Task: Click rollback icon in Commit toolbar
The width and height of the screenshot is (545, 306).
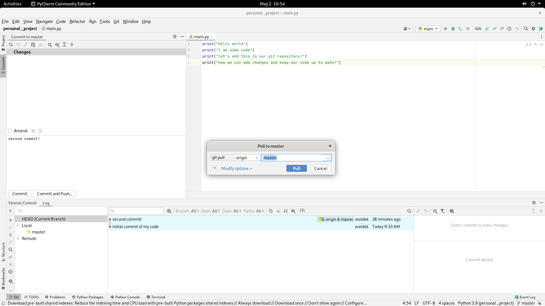Action: click(18, 44)
